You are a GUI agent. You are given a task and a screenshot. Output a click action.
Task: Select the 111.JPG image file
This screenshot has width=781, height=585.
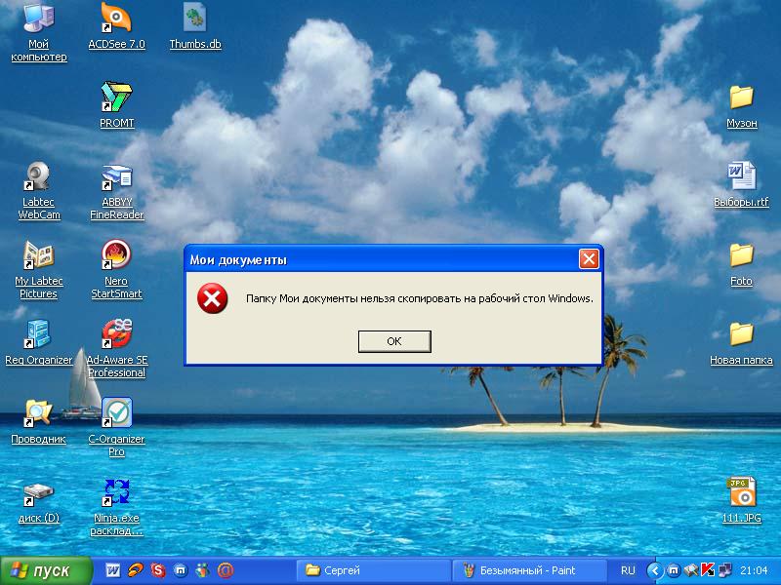click(x=742, y=500)
